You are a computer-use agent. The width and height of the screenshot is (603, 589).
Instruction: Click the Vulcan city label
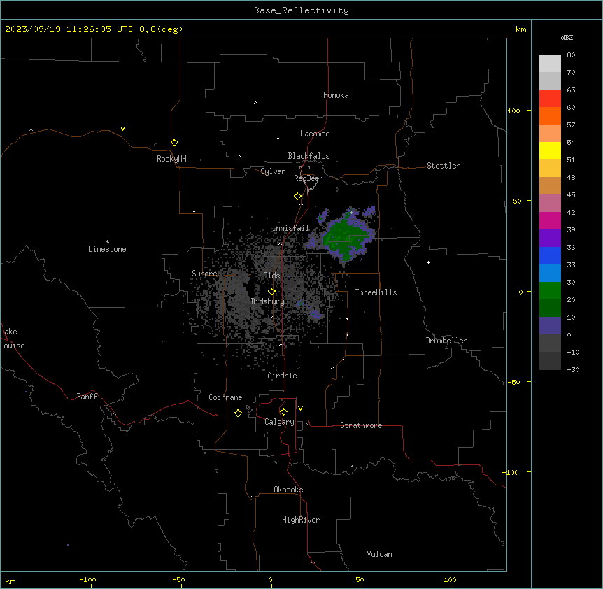click(x=380, y=554)
